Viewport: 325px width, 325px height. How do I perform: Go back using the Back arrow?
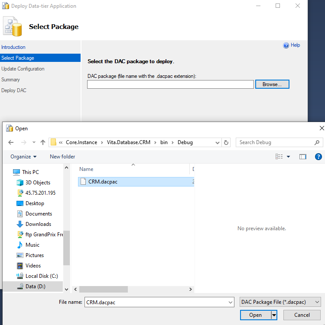[x=11, y=142]
